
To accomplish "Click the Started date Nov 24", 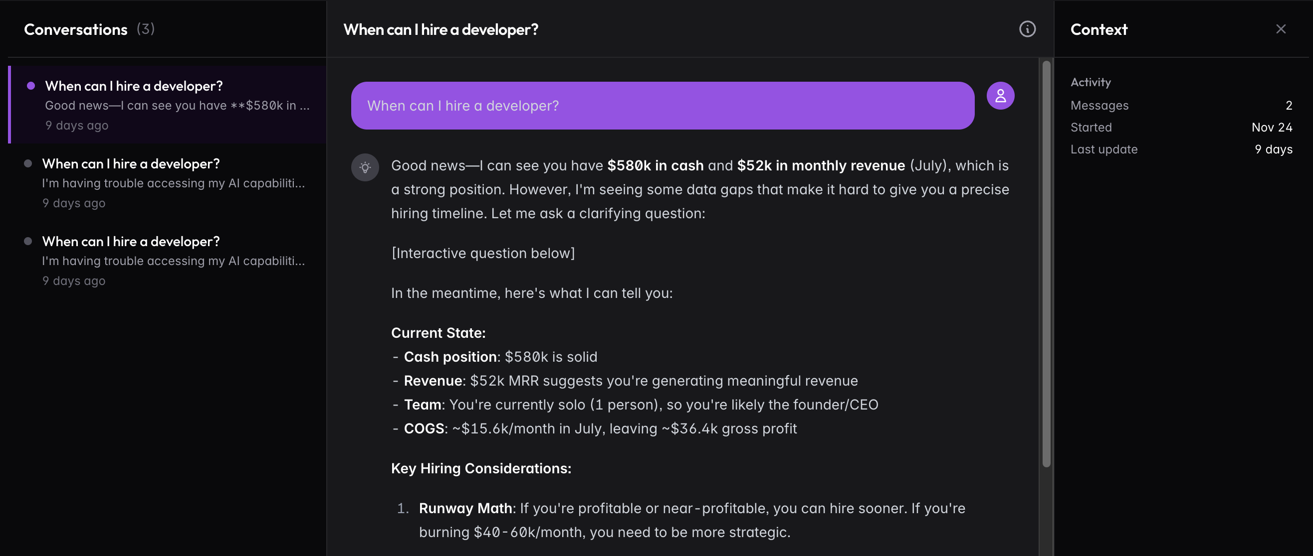I will click(1271, 127).
